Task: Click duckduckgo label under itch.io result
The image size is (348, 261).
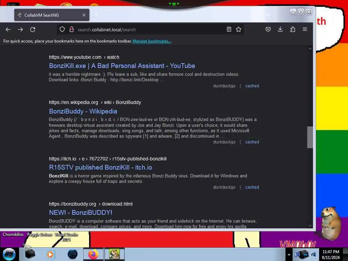Action: [x=224, y=187]
